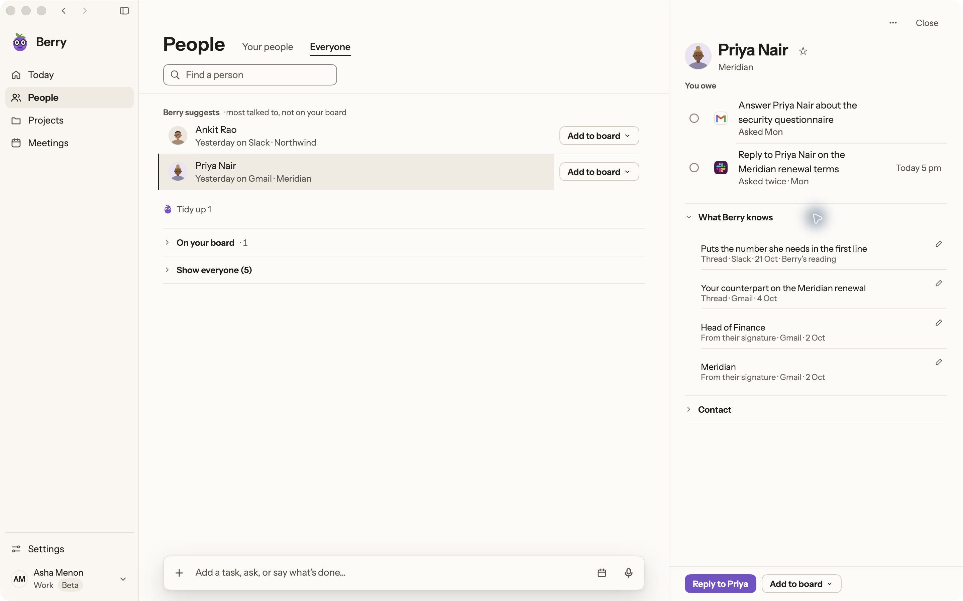Viewport: 963px width, 601px height.
Task: Mark the security questionnaire task as done
Action: pos(694,118)
